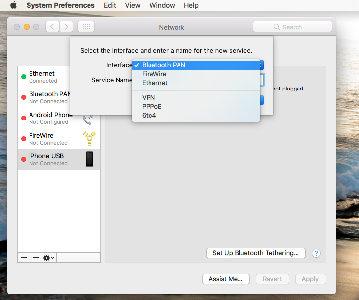Open the Window menu
This screenshot has width=359, height=300.
click(162, 5)
